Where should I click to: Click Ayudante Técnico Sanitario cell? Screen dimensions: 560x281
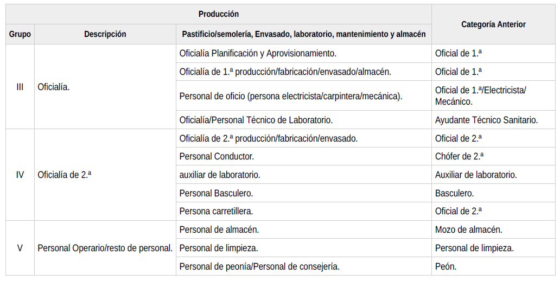coord(493,119)
